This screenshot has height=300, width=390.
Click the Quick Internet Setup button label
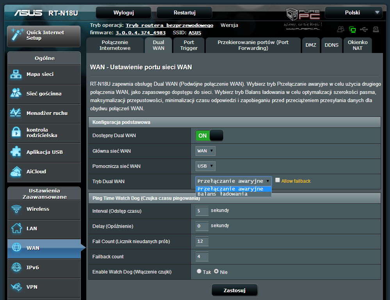(45, 35)
